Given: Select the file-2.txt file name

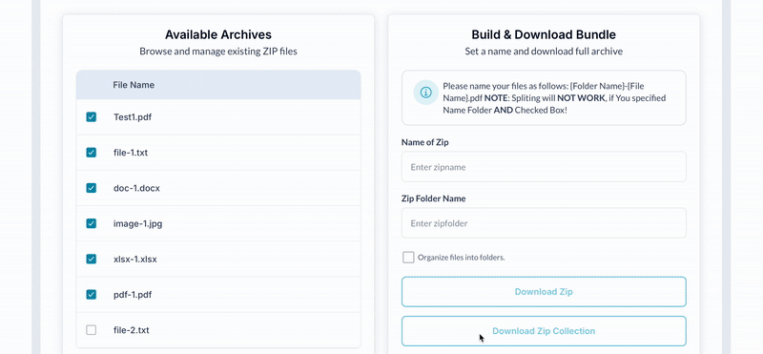Looking at the screenshot, I should [x=131, y=331].
